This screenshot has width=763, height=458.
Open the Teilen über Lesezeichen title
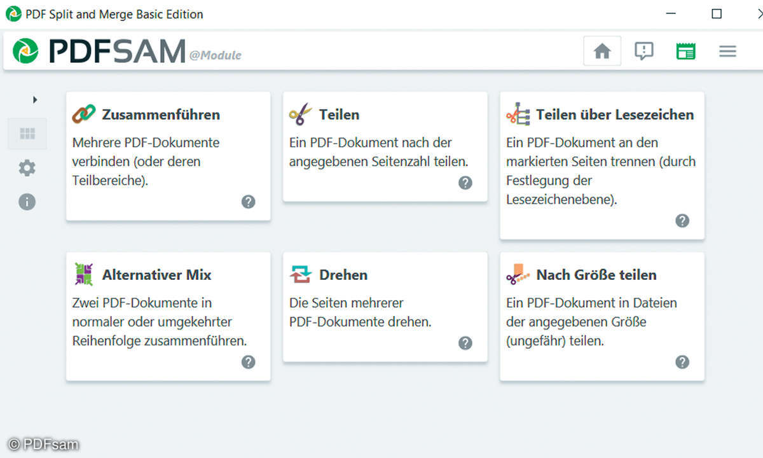pos(615,115)
